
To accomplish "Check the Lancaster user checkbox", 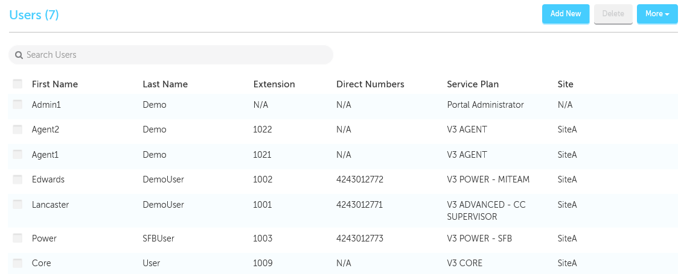I will pyautogui.click(x=18, y=204).
